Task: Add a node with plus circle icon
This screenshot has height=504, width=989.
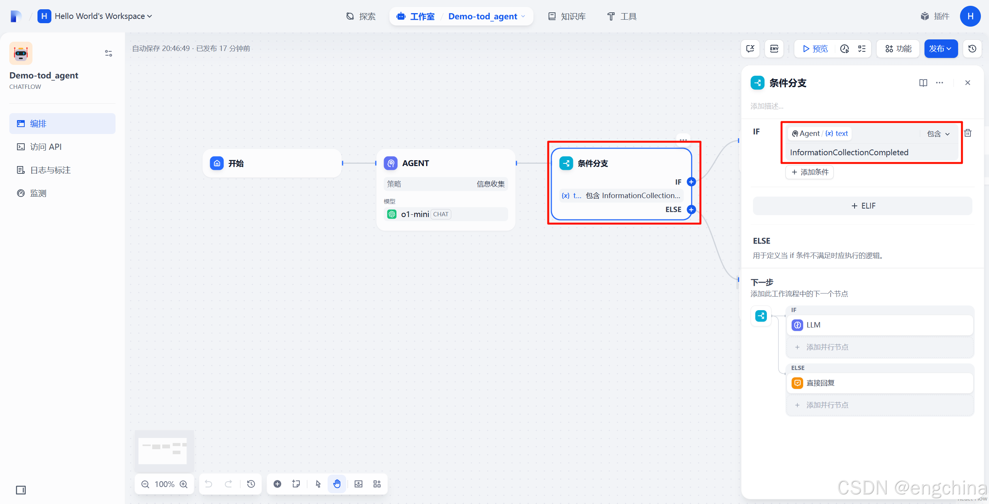Action: tap(277, 484)
